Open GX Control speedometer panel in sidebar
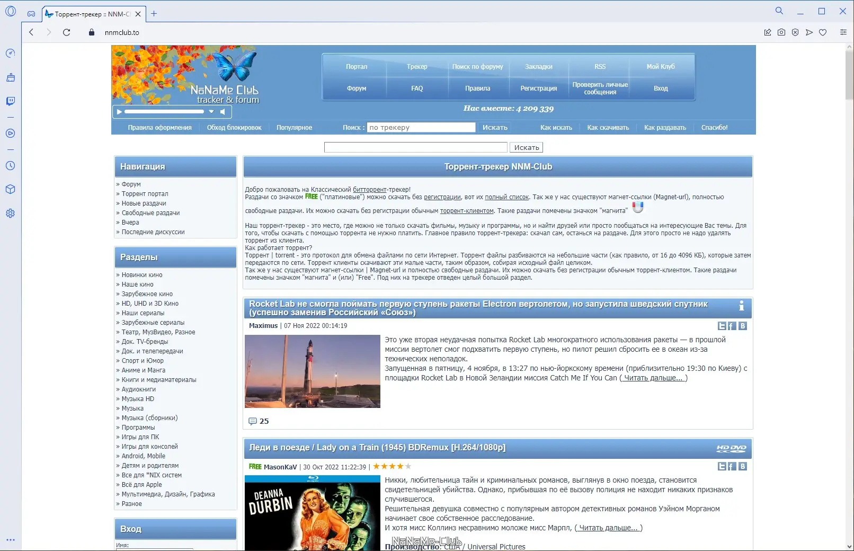This screenshot has width=854, height=551. coord(10,53)
